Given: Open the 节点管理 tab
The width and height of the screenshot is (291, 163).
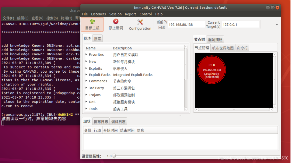Looking at the screenshot, I should (202, 48).
